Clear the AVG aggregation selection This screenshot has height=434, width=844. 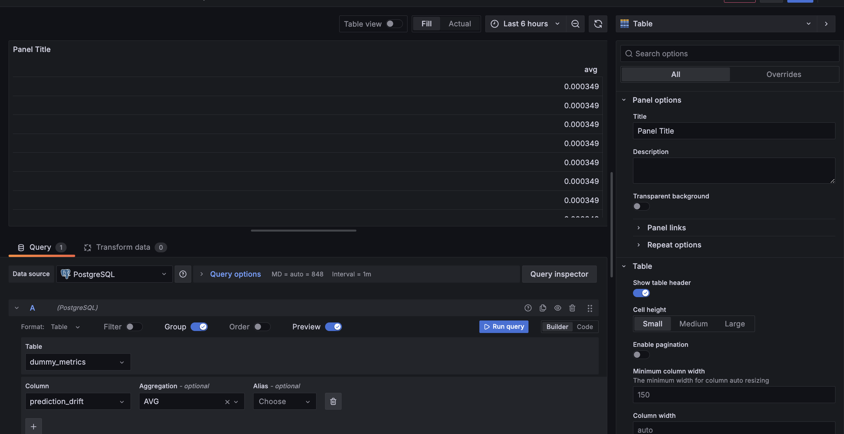tap(227, 402)
